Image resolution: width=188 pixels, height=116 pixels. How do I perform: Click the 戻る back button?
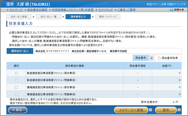[18, 110]
